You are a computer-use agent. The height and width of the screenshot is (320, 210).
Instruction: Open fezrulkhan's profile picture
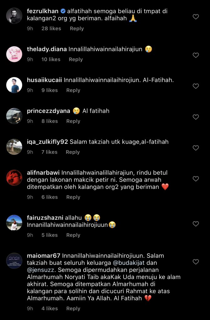click(14, 16)
